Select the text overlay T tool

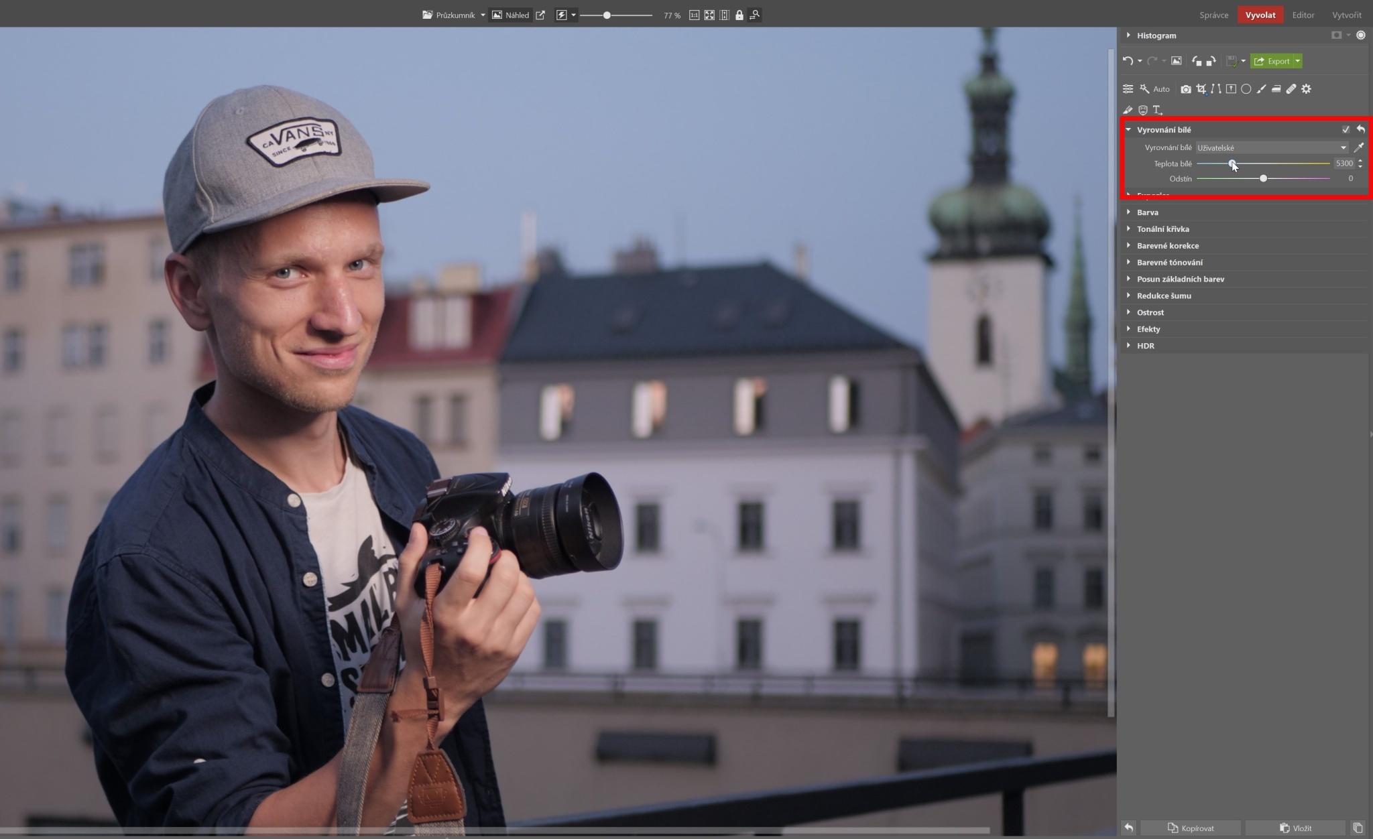click(x=1158, y=110)
